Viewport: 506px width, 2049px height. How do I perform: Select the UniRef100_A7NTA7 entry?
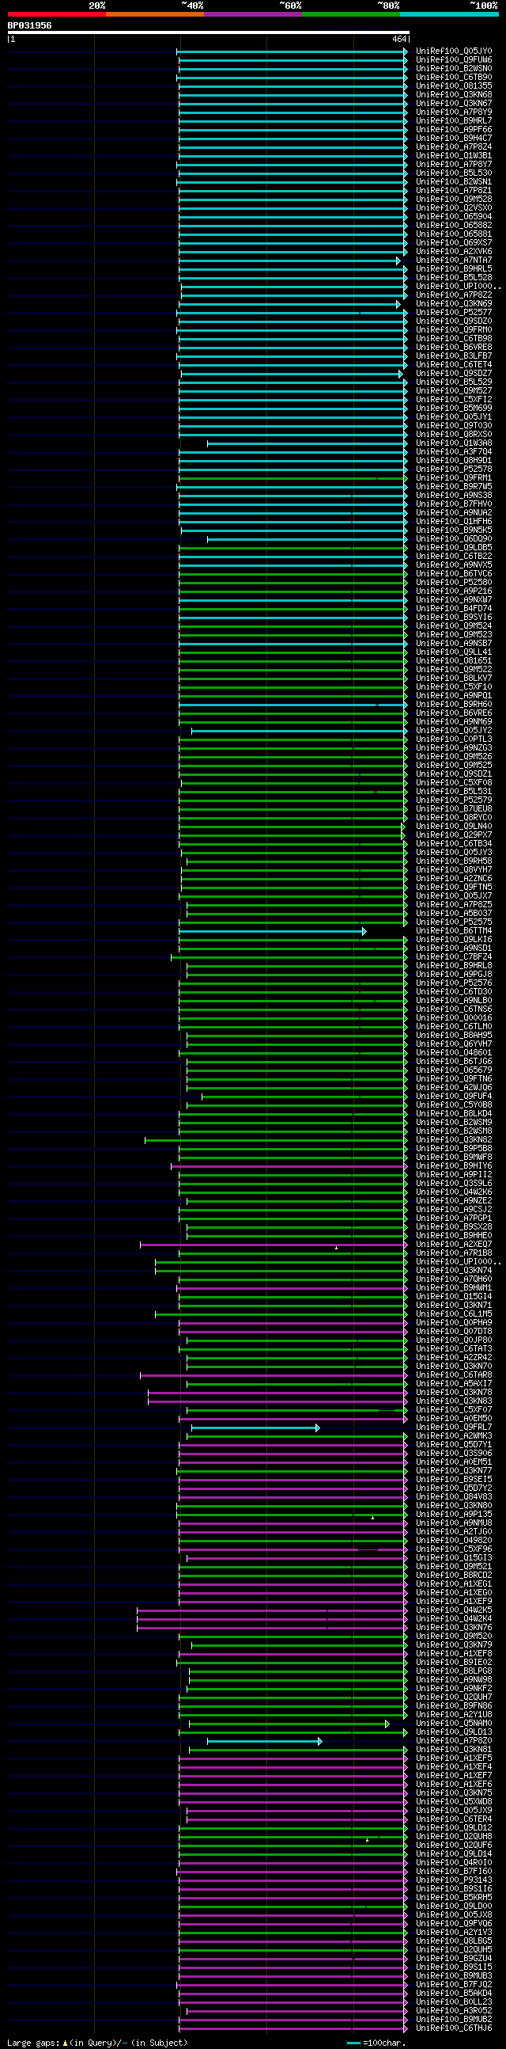tap(454, 260)
